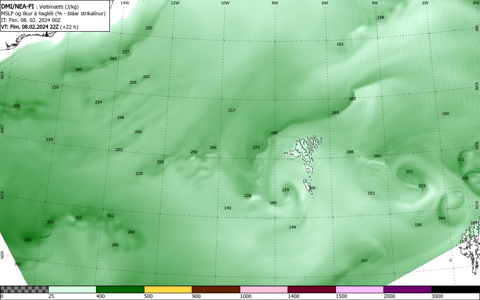
Task: Click the 273 value on the map
Action: (422, 186)
